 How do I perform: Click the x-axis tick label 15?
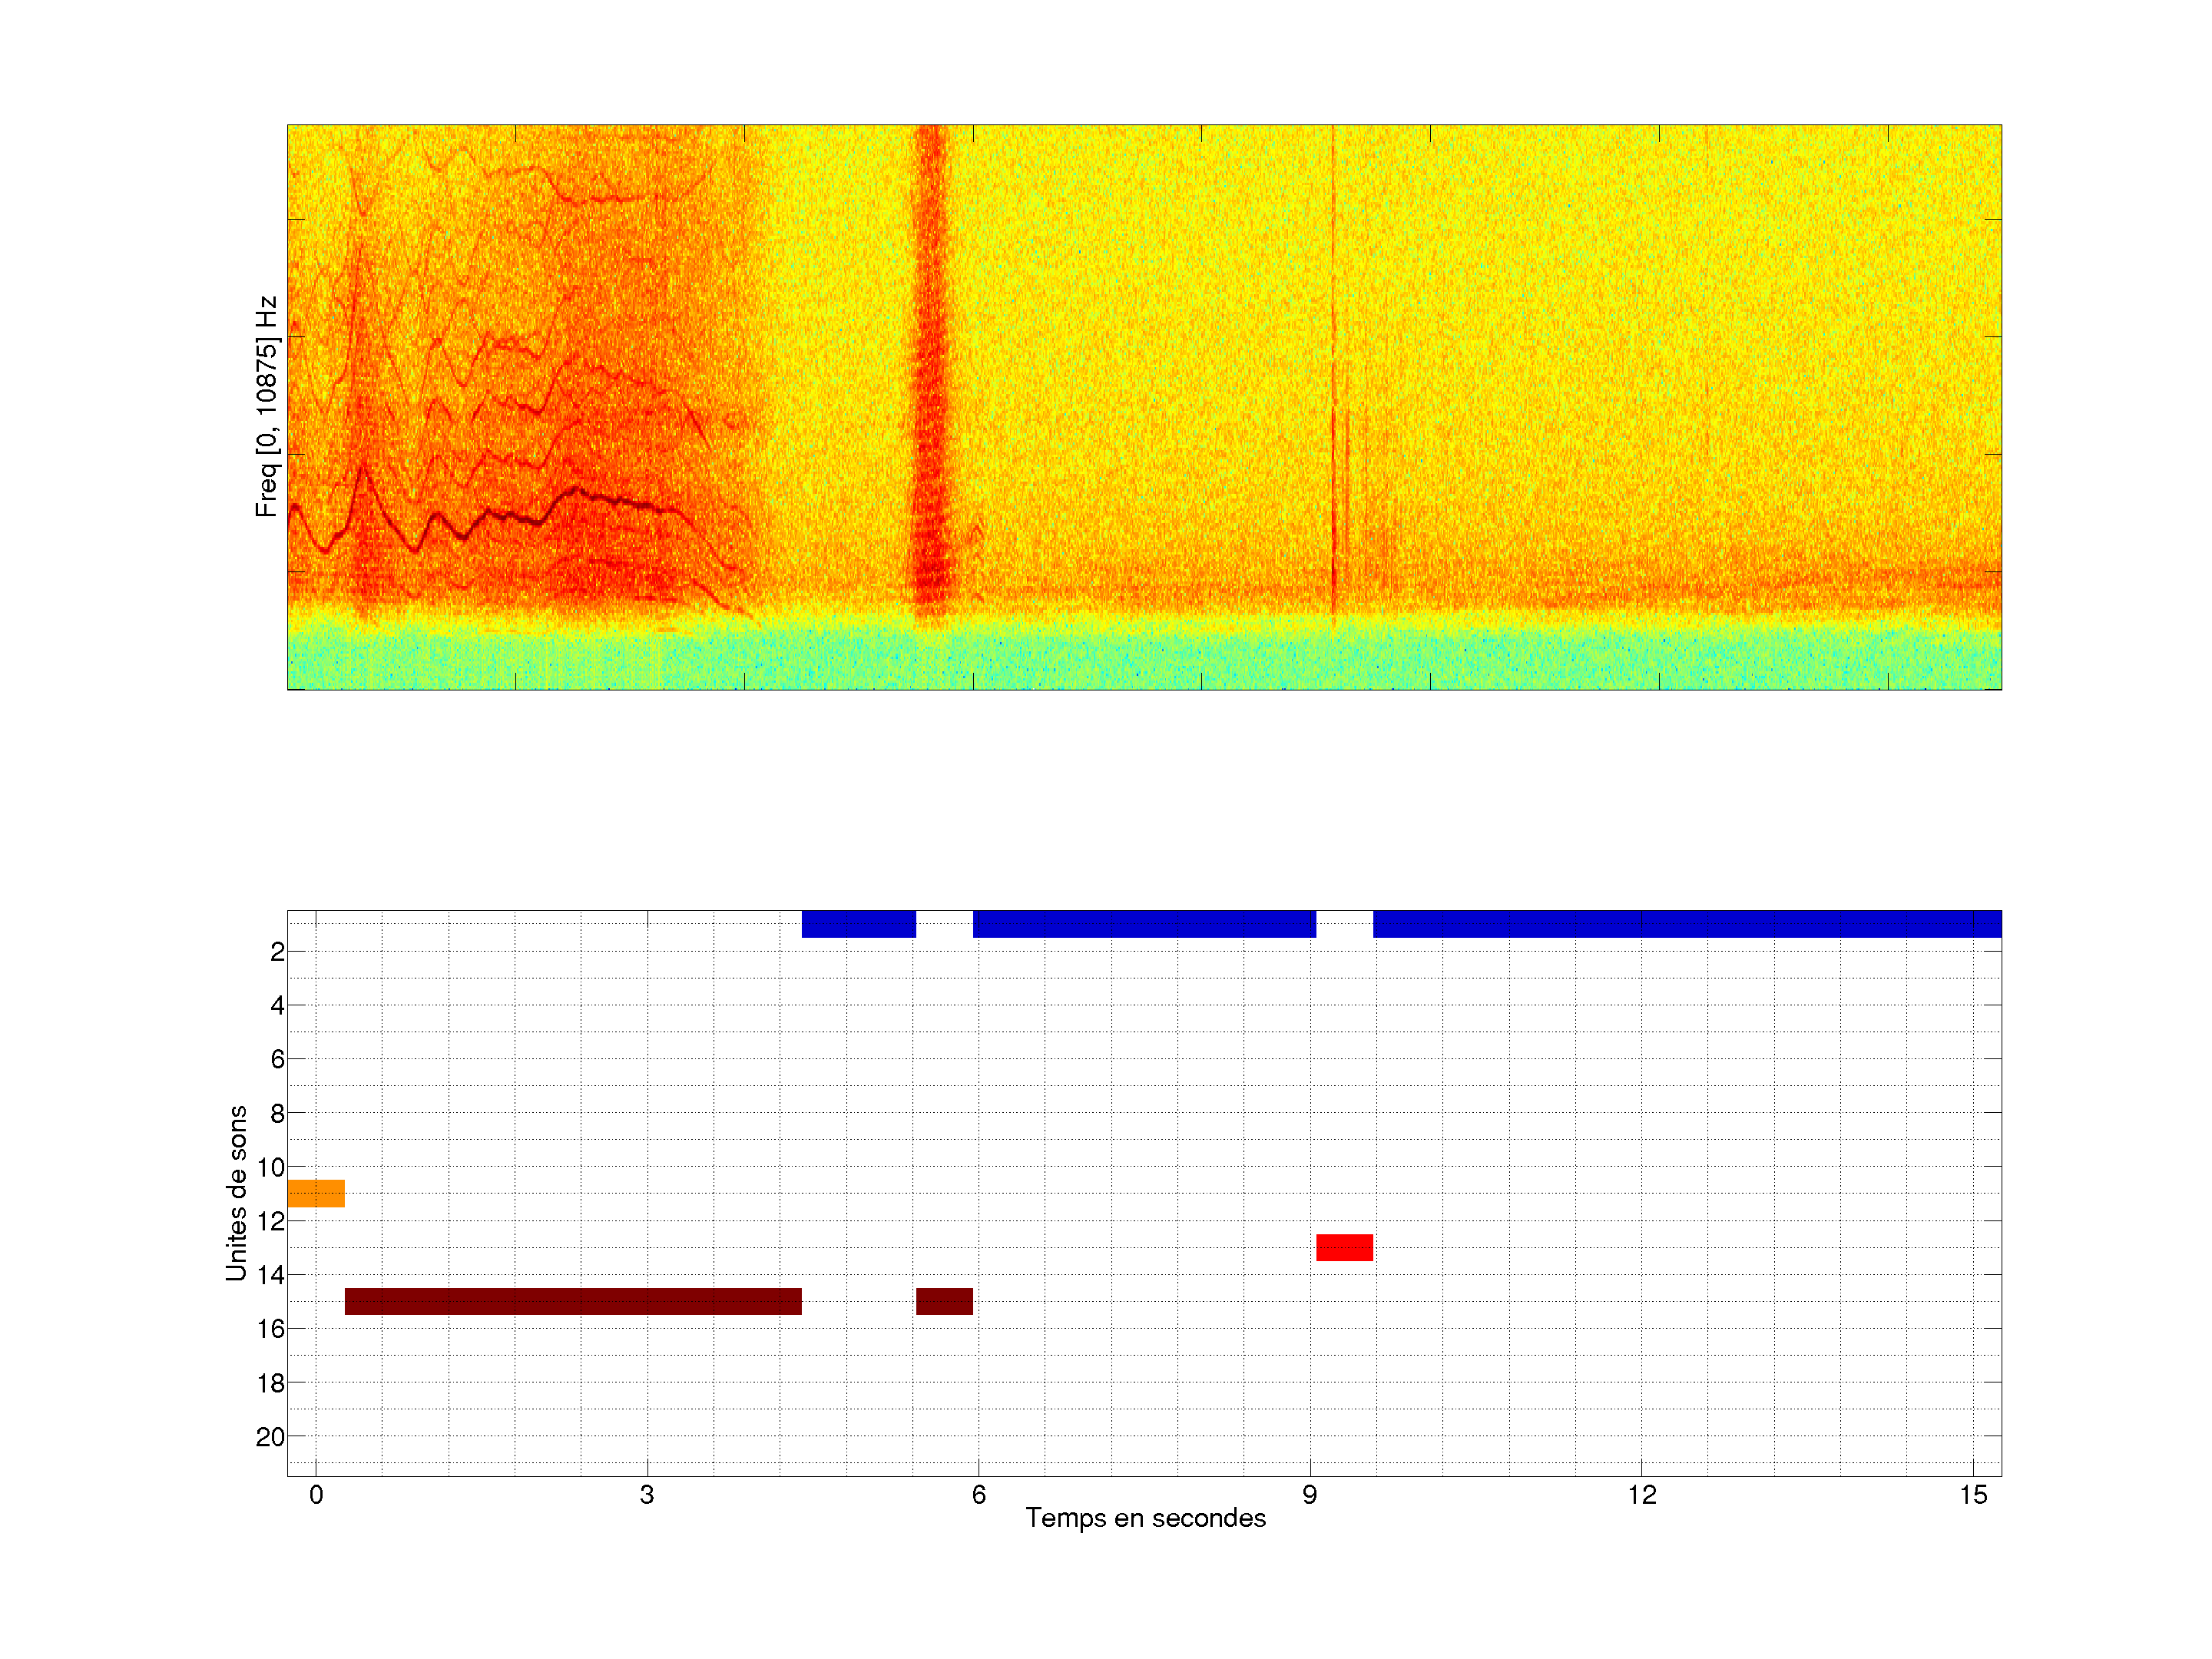1973,1495
